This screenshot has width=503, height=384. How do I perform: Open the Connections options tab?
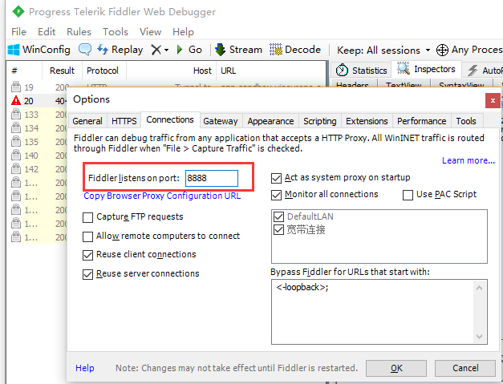170,120
